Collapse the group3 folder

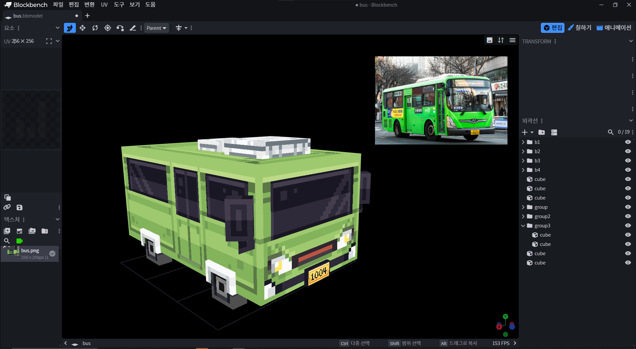pyautogui.click(x=523, y=226)
